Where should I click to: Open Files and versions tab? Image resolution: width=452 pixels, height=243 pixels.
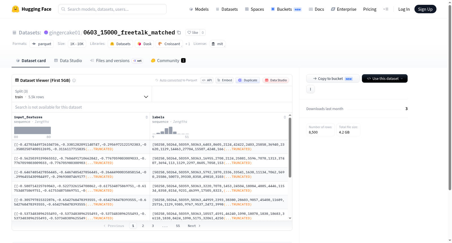[x=116, y=61]
